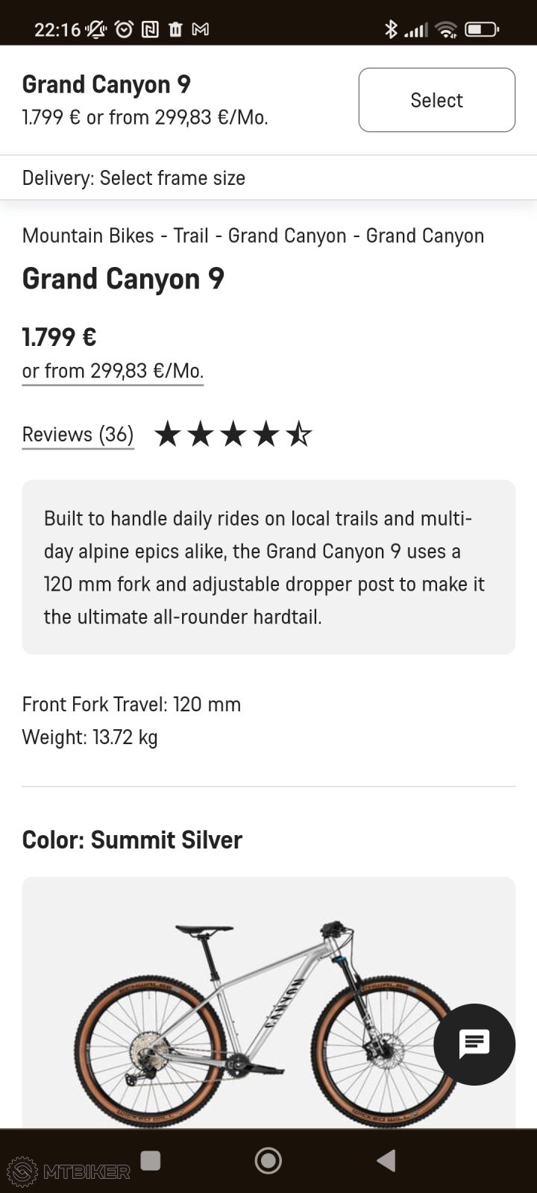Tap the NFC status bar icon
This screenshot has width=537, height=1193.
pyautogui.click(x=150, y=30)
